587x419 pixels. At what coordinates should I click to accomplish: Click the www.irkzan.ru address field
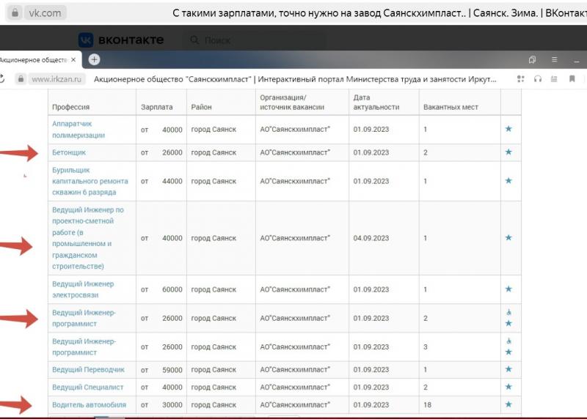[56, 79]
